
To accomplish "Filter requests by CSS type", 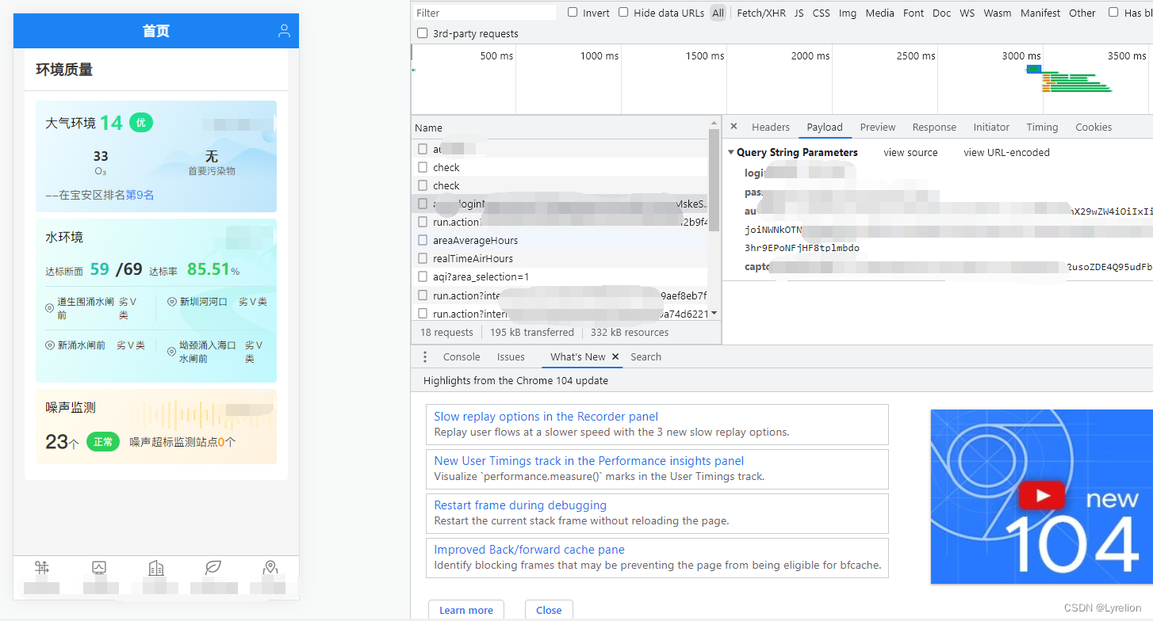I will 822,13.
